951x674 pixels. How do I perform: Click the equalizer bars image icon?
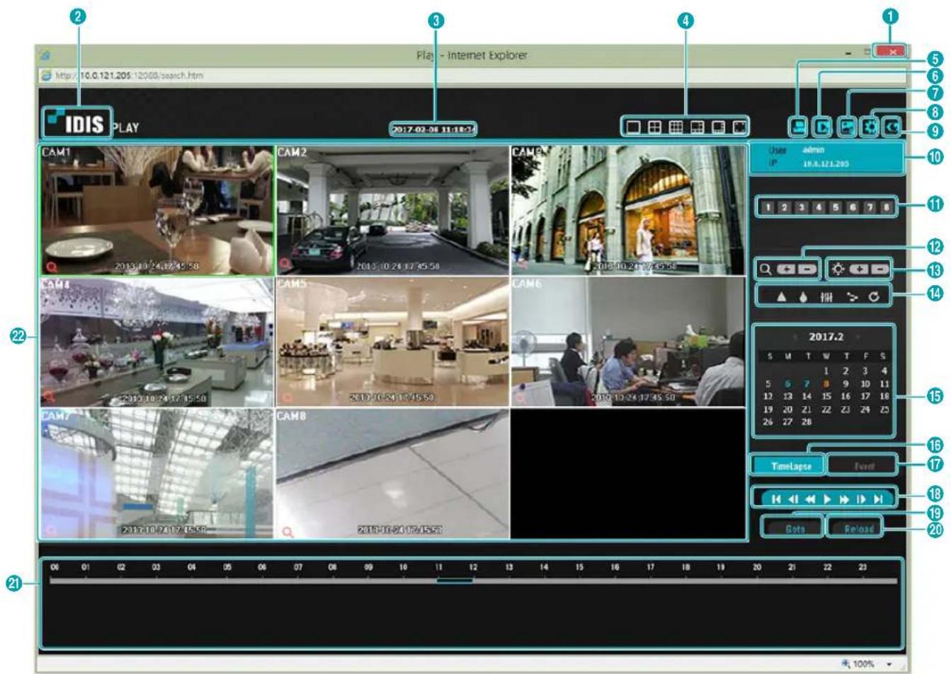point(826,296)
